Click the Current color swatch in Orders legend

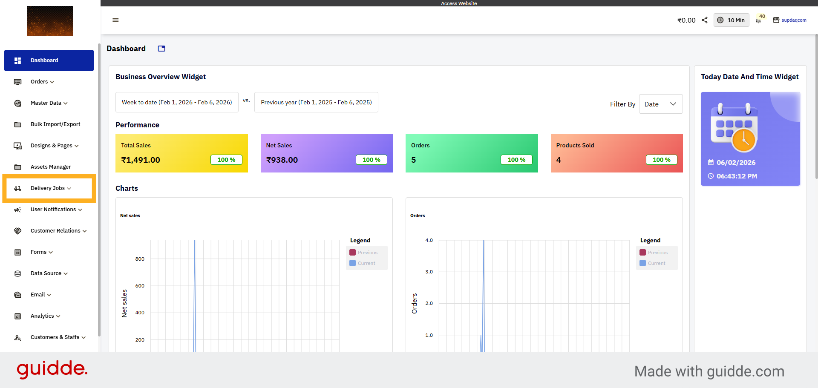coord(642,263)
